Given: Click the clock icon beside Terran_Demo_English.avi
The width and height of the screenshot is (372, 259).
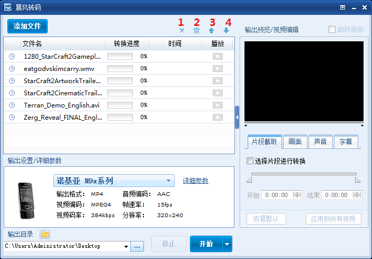Looking at the screenshot, I should [x=12, y=105].
